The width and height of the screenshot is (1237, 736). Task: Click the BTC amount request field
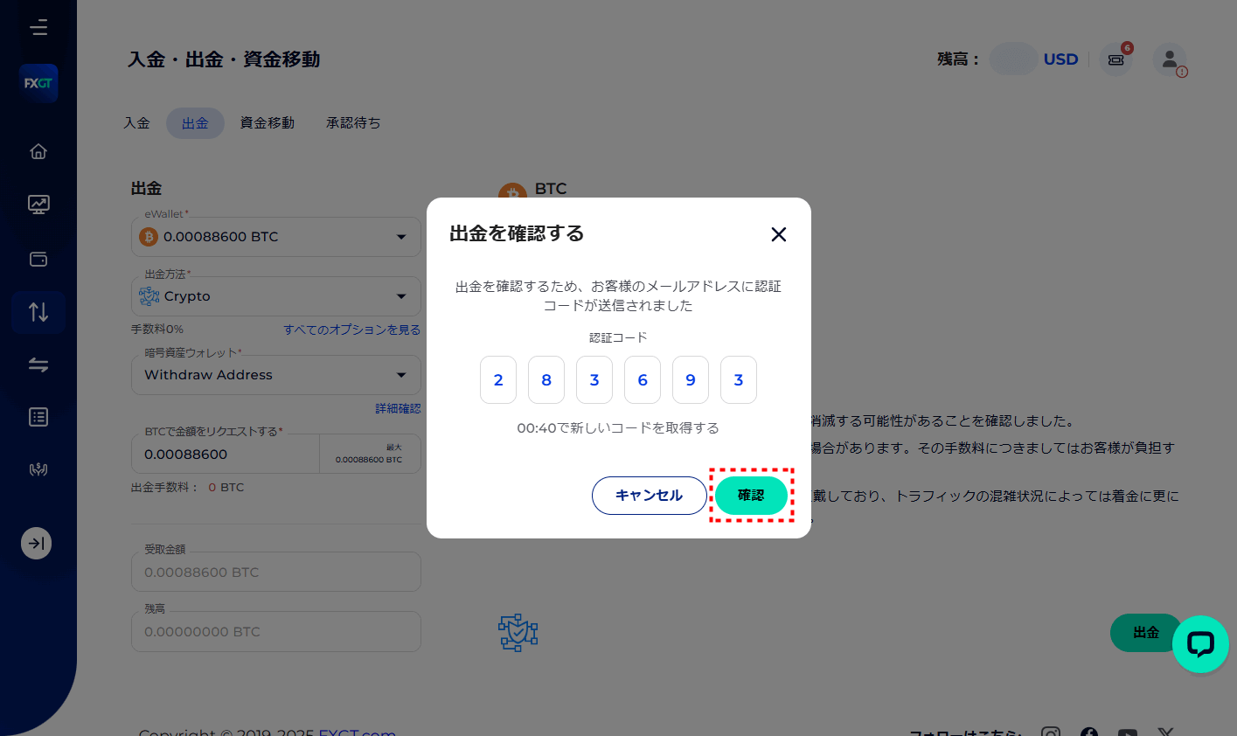click(x=226, y=455)
